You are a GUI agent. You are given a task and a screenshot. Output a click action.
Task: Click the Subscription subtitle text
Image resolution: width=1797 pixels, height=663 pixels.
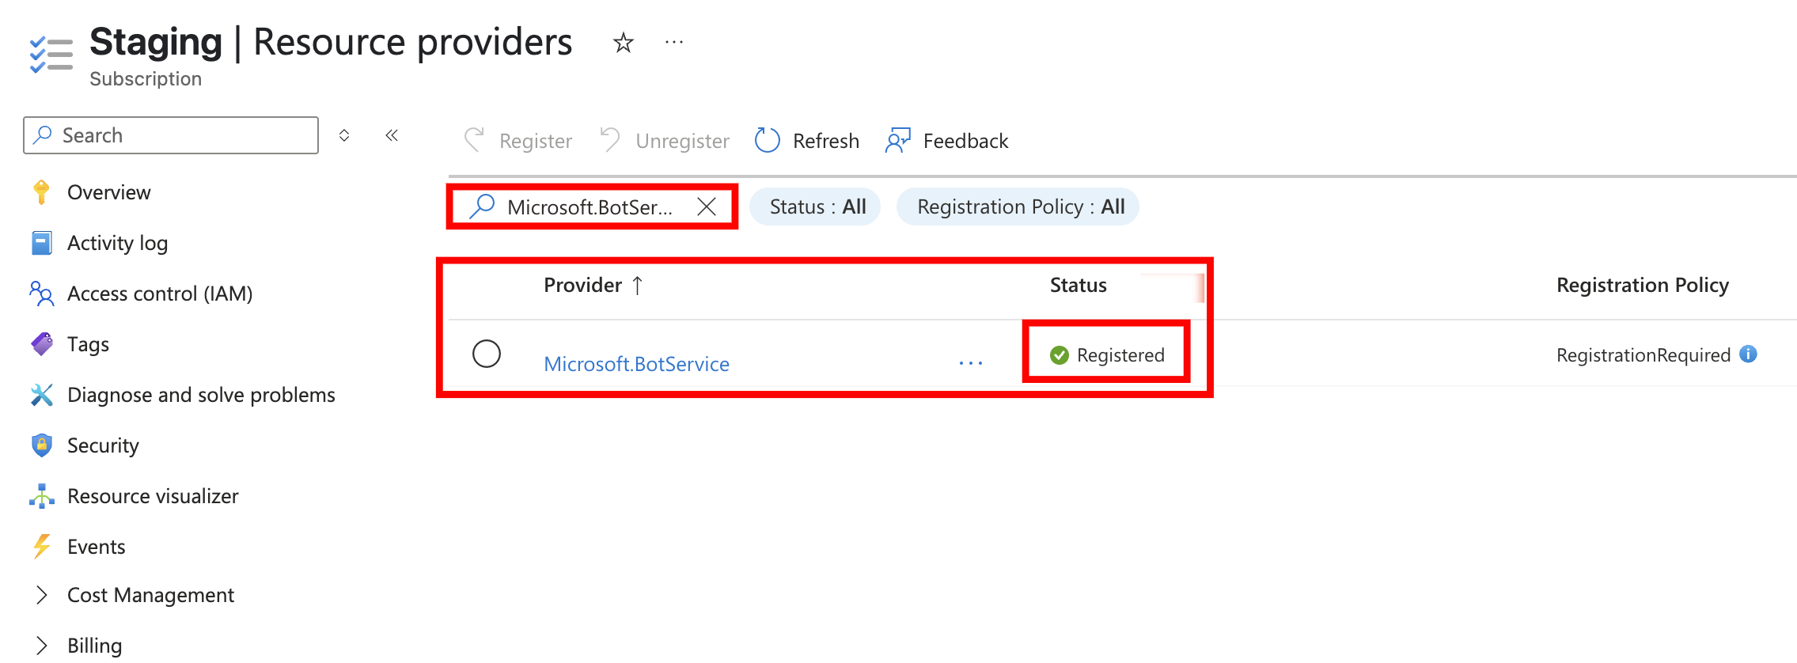point(146,79)
